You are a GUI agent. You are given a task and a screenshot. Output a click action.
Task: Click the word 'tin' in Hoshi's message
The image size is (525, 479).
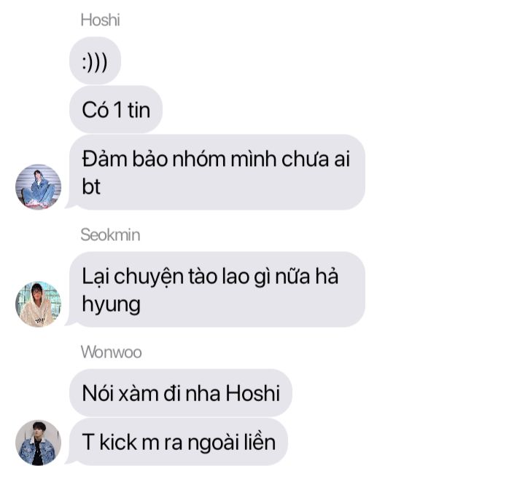139,110
